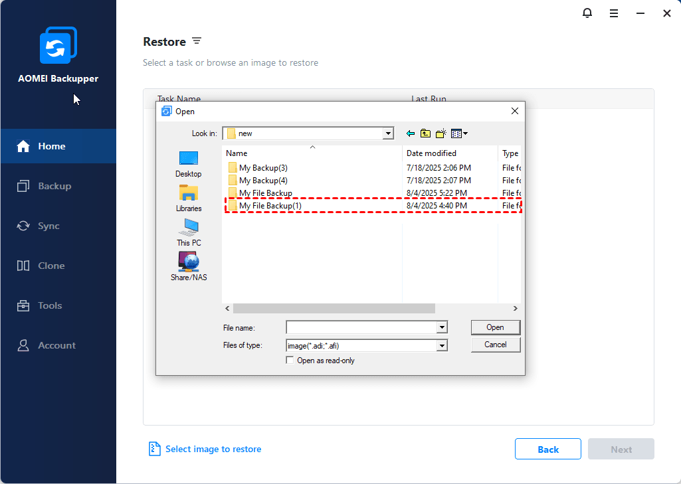Image resolution: width=681 pixels, height=484 pixels.
Task: Click the Select image to restore file icon
Action: pos(154,449)
